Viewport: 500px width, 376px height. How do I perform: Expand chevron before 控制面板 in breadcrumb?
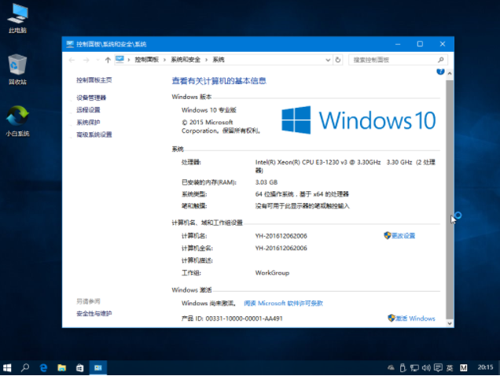(x=129, y=60)
